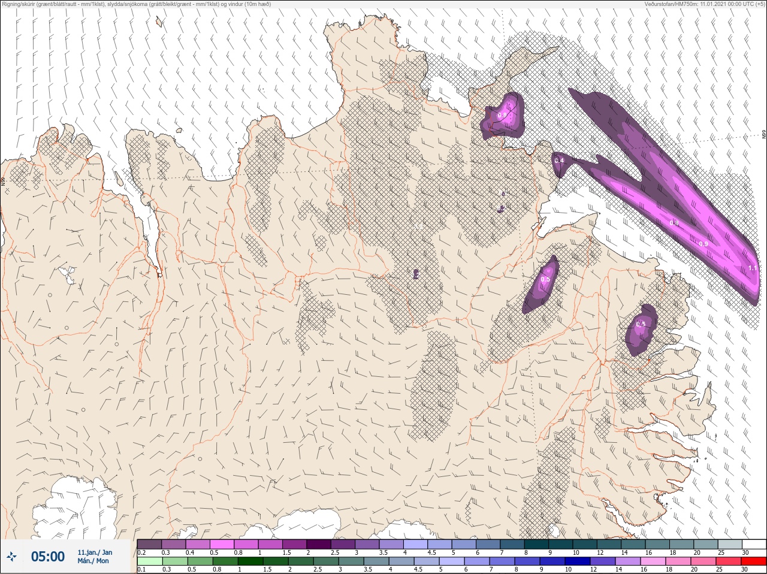Click the '30' label on the lower legend scale

point(745,570)
